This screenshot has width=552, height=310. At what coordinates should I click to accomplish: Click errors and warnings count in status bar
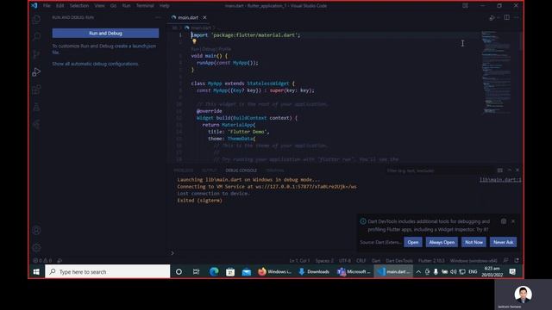42,261
